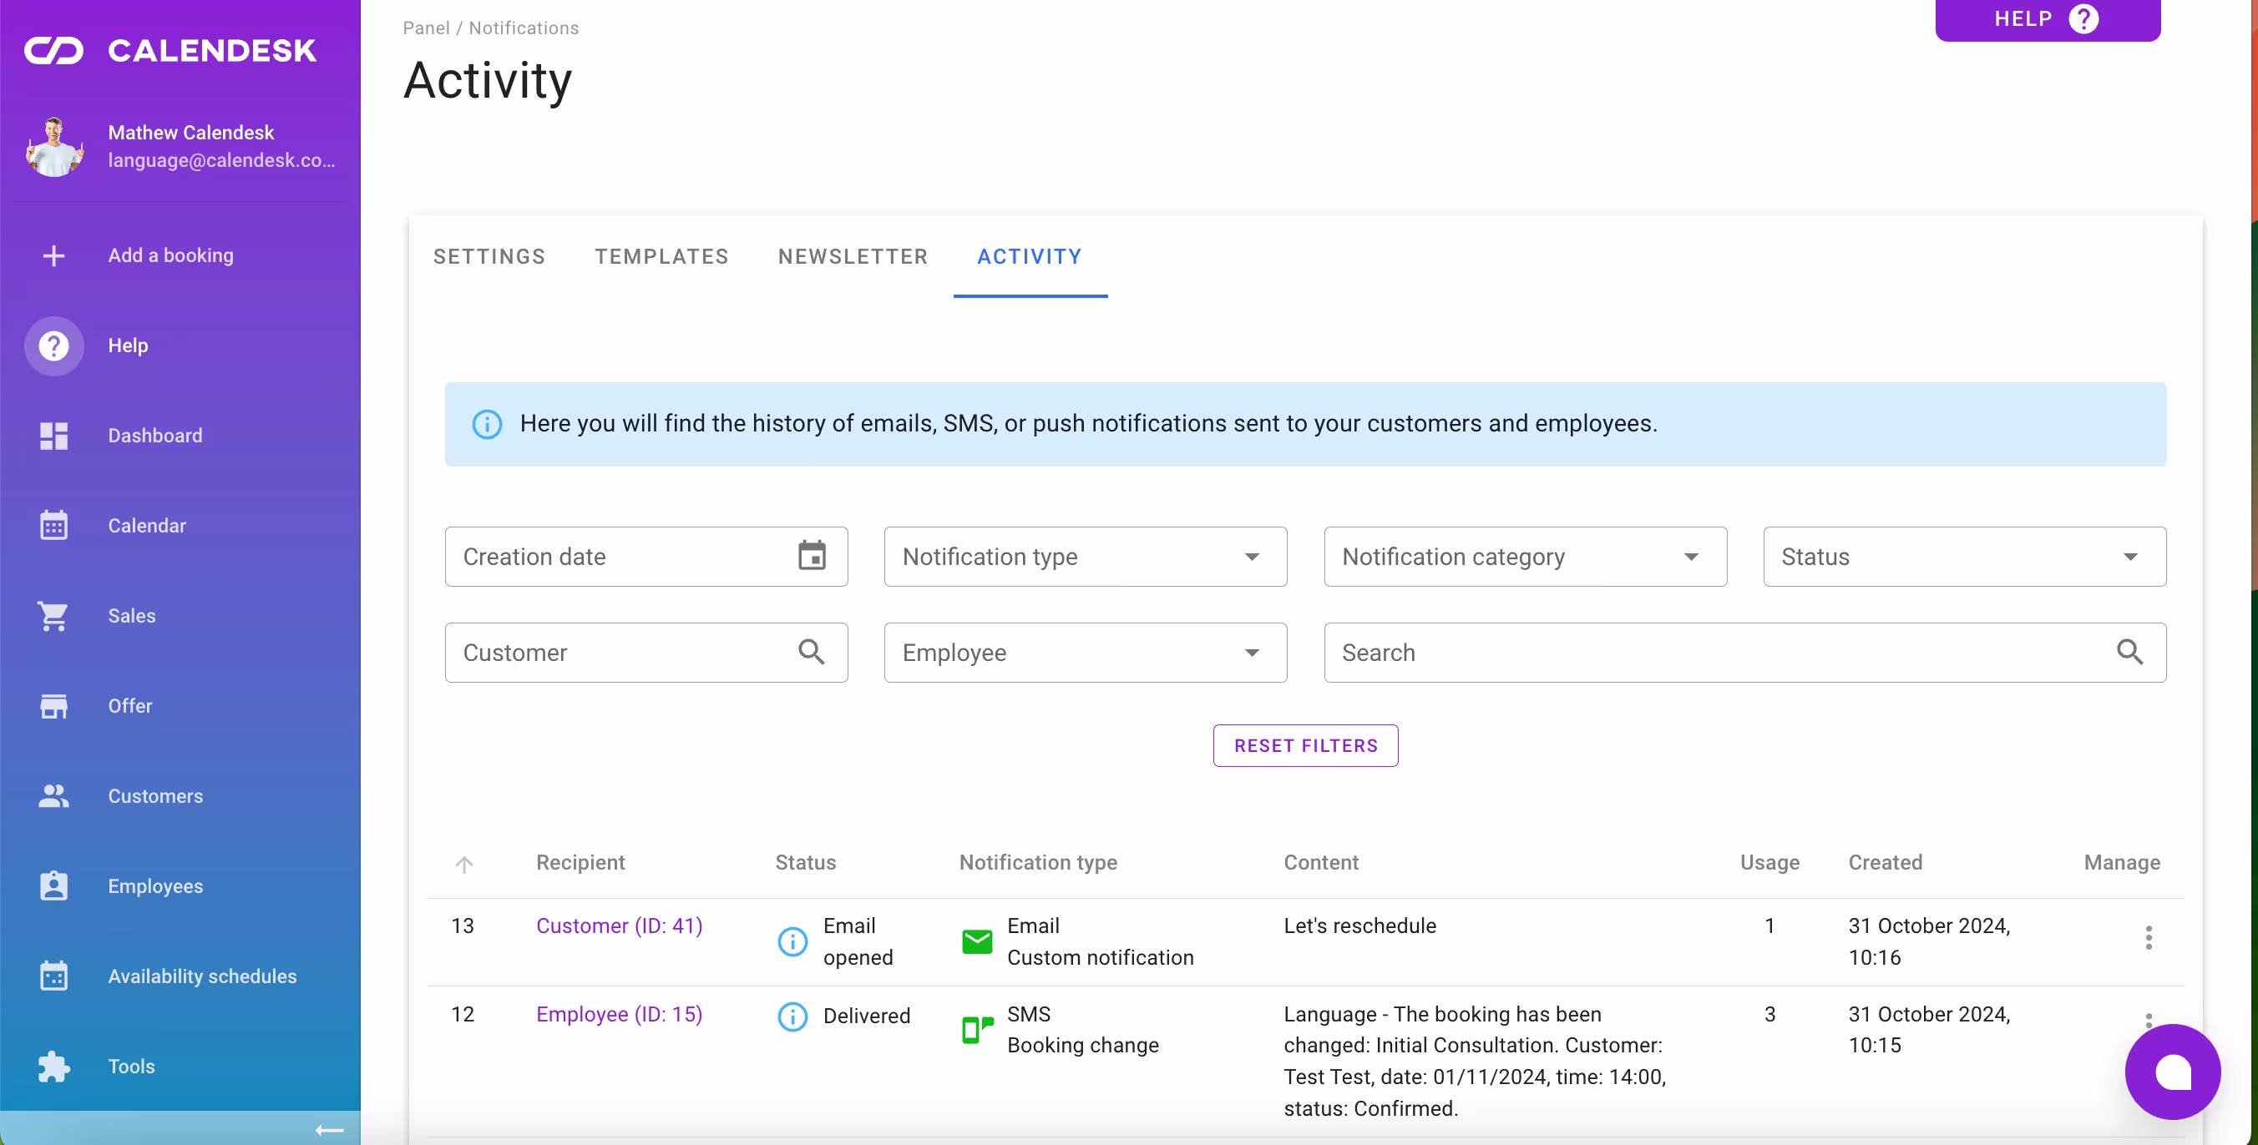
Task: Select the Employee filter dropdown
Action: tap(1084, 653)
